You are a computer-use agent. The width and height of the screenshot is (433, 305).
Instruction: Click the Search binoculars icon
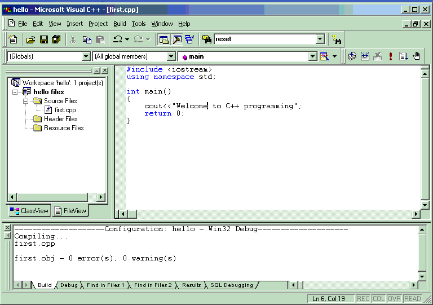337,39
